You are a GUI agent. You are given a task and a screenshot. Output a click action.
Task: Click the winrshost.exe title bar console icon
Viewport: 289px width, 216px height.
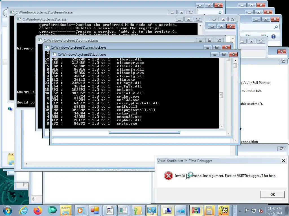(47, 47)
